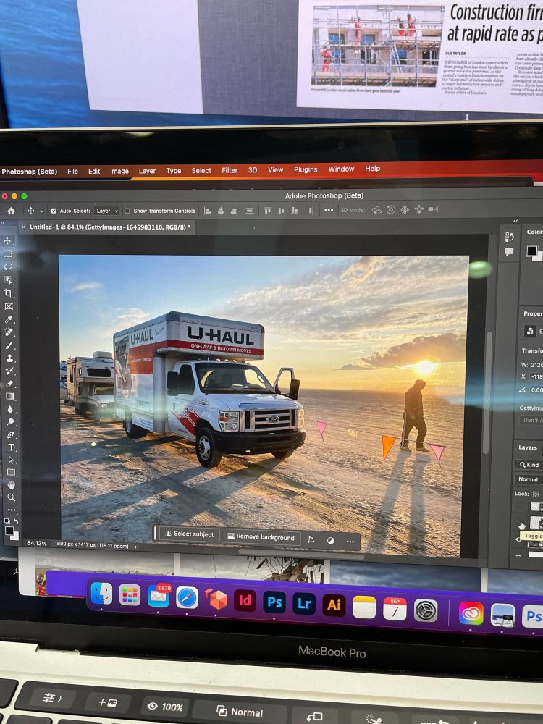This screenshot has height=724, width=543.
Task: Select the Frame tool
Action: (x=8, y=306)
